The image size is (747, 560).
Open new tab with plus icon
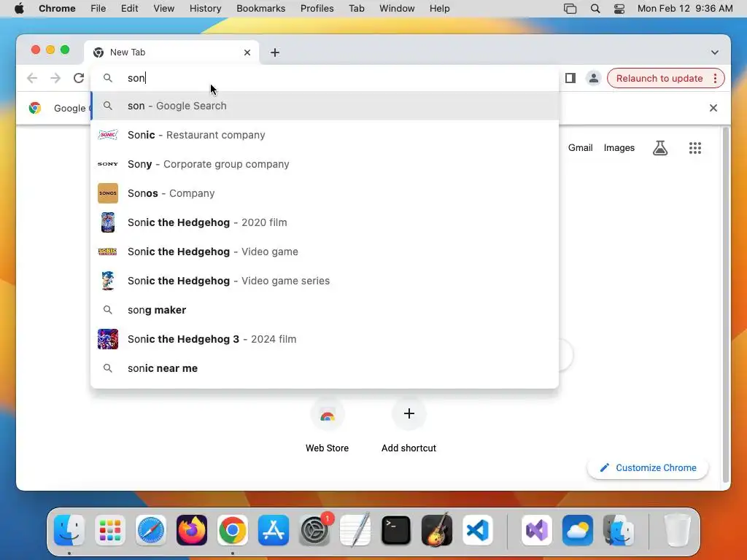pyautogui.click(x=275, y=52)
